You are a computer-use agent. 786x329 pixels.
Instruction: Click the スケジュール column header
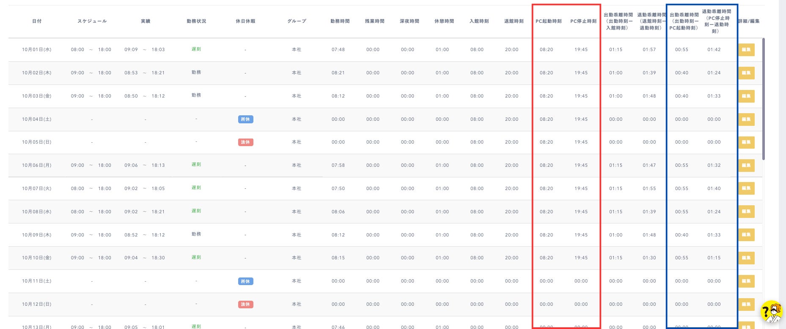[x=92, y=21]
